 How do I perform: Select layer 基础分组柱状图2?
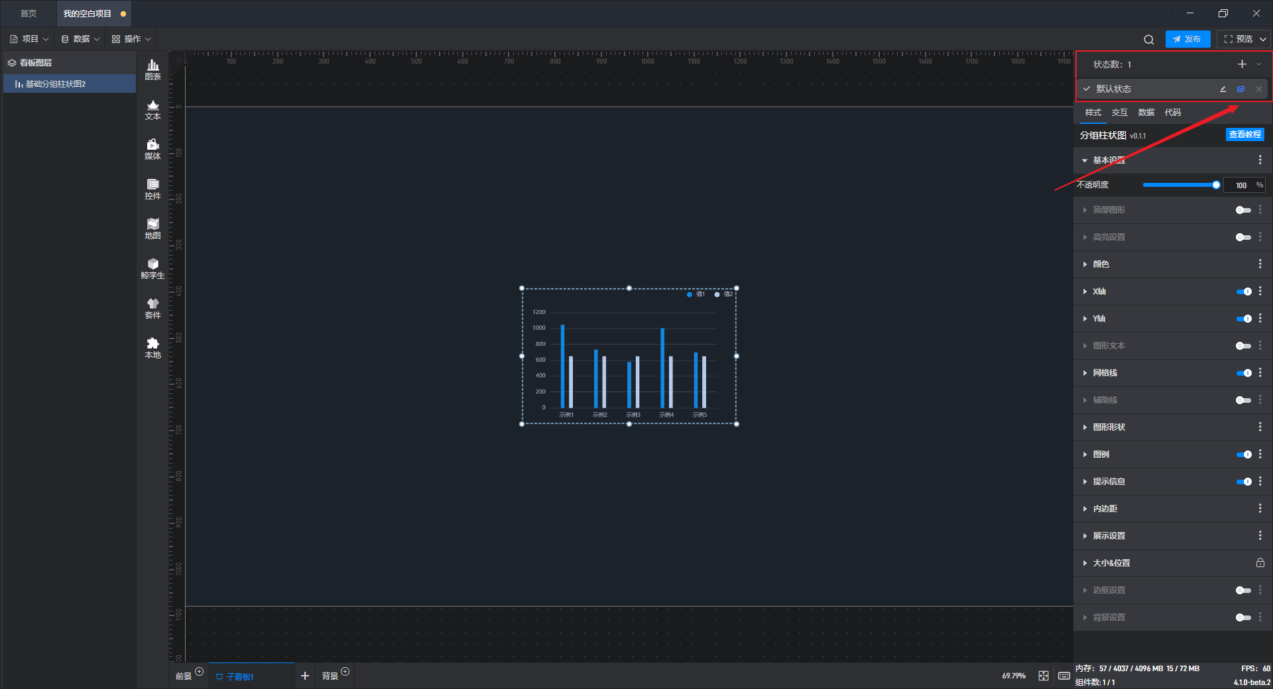(70, 84)
